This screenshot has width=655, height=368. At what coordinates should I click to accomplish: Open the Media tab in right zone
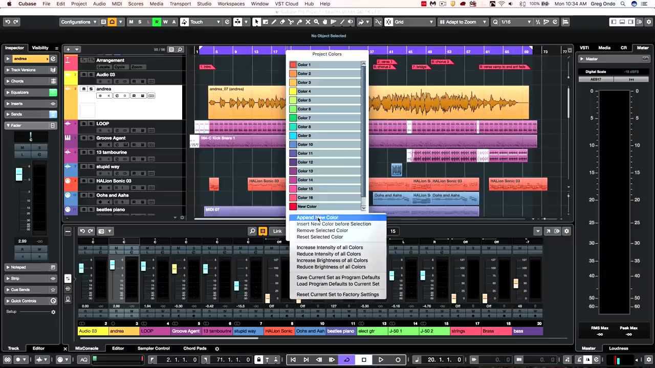[604, 48]
